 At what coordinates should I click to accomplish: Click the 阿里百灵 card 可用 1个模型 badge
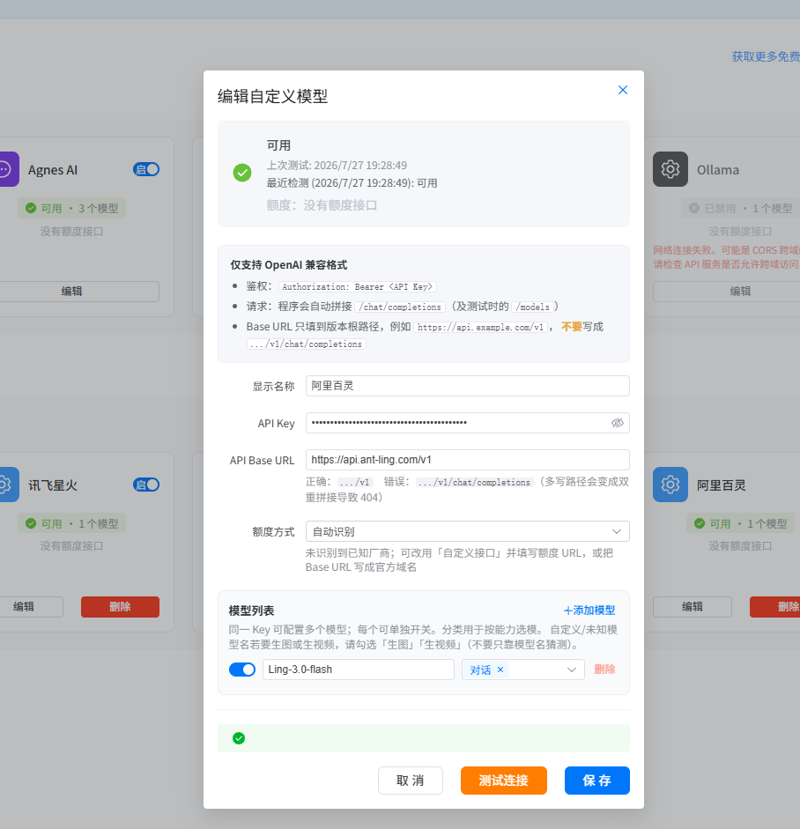(x=740, y=524)
